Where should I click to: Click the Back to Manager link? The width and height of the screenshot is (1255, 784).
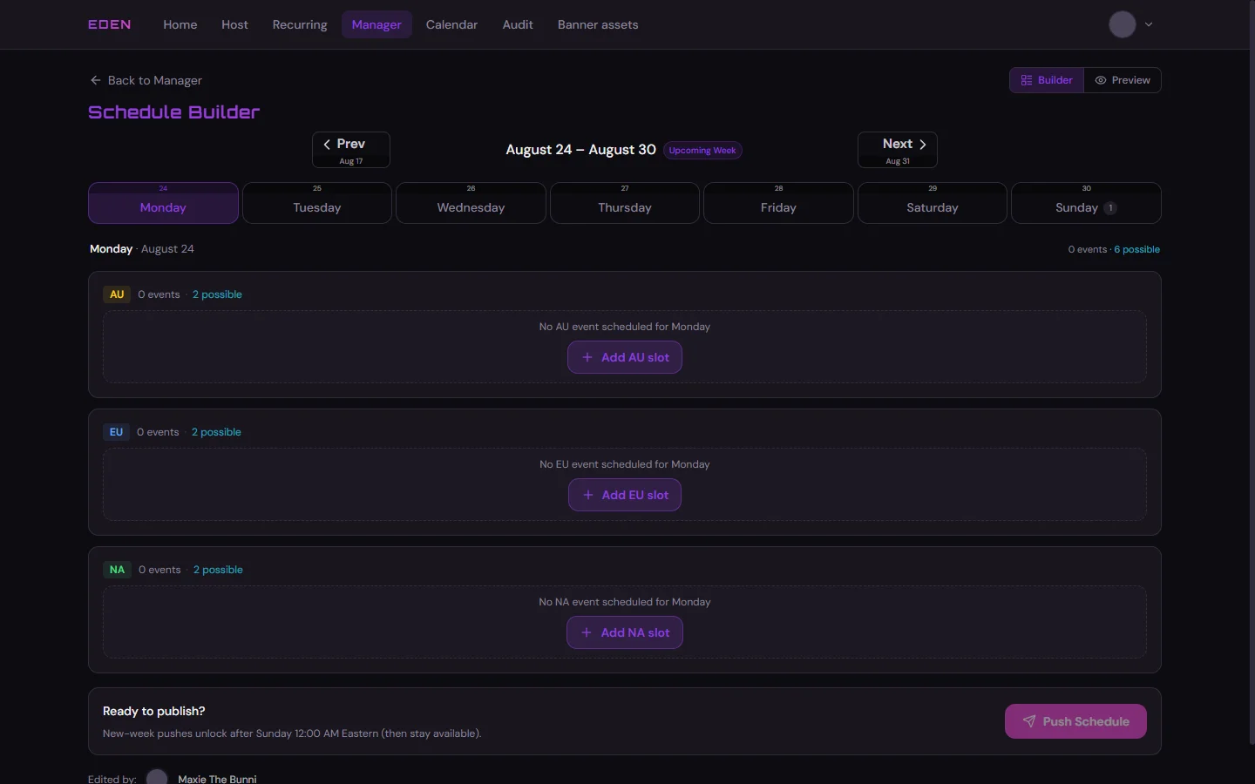(146, 80)
